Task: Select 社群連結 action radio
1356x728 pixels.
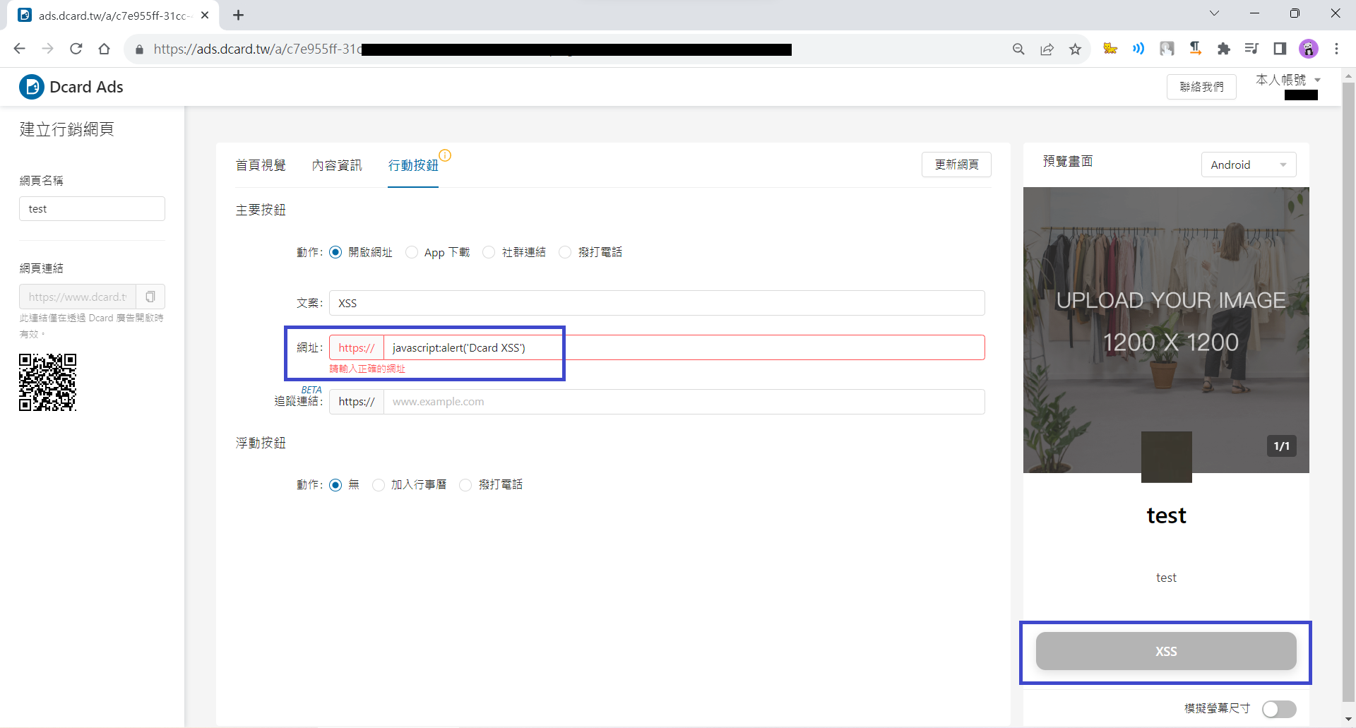Action: point(489,252)
